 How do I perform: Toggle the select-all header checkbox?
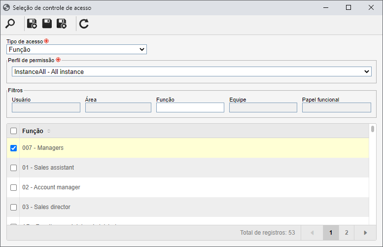click(x=14, y=131)
